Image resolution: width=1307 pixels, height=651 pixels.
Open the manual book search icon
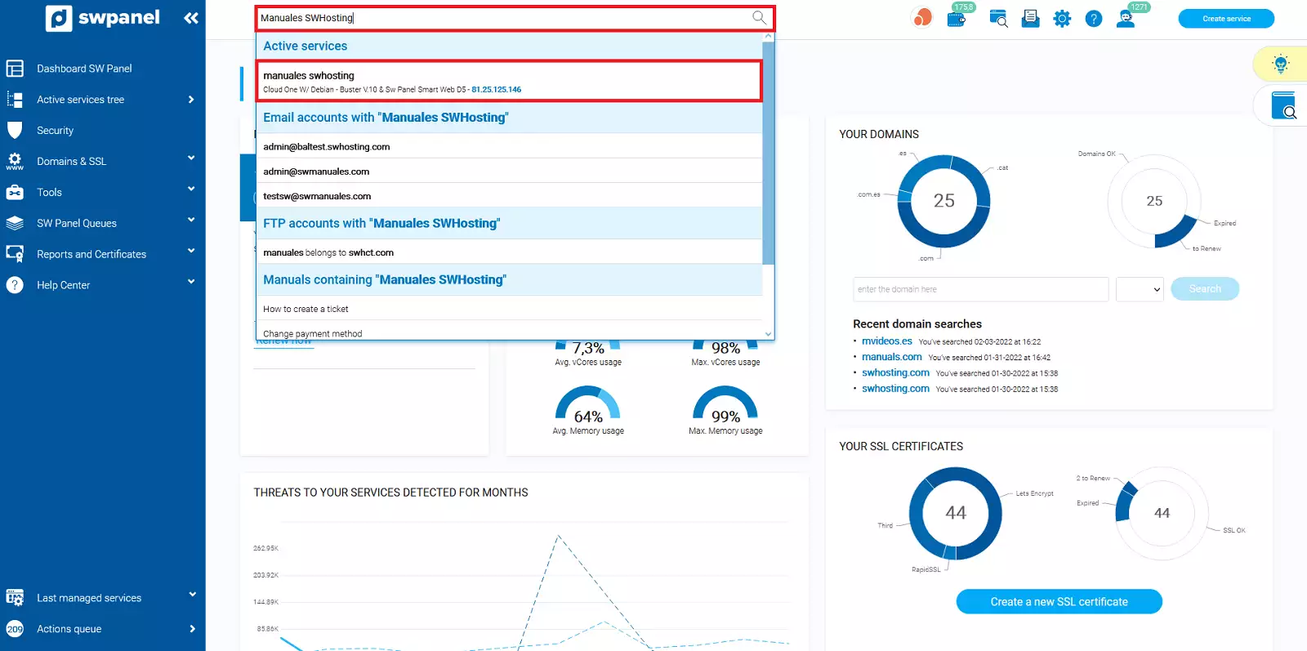pos(1283,106)
